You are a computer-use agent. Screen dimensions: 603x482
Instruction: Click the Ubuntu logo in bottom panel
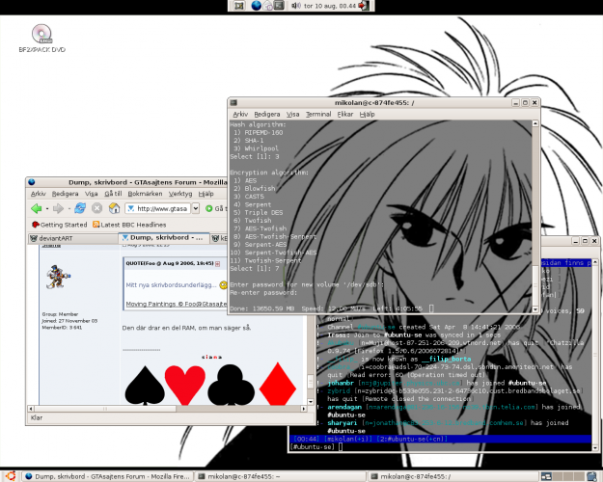click(11, 476)
